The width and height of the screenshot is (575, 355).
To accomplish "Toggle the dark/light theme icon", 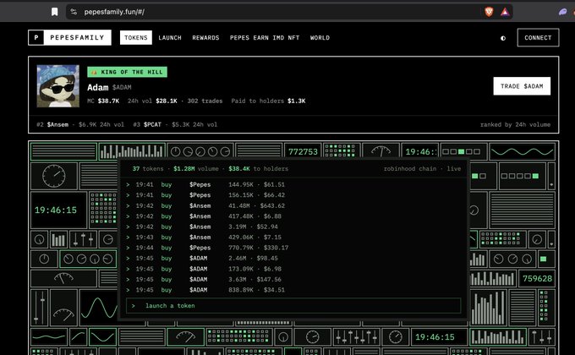I will 503,38.
